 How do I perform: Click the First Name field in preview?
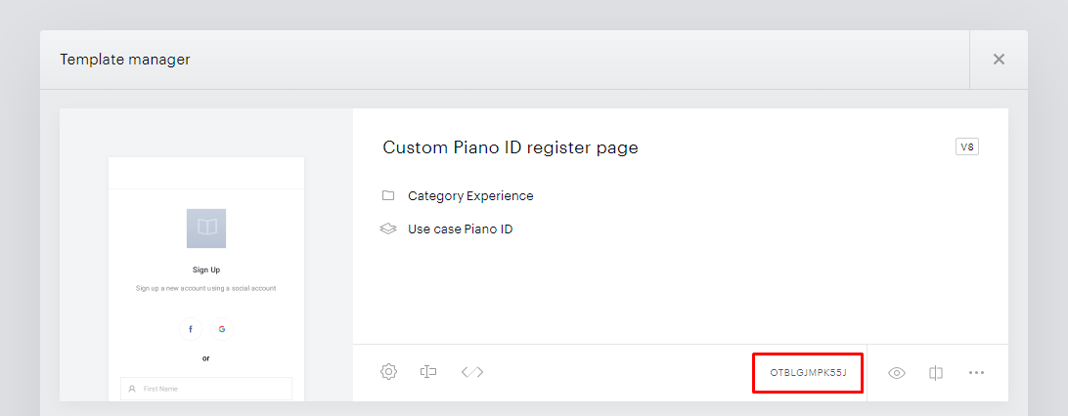tap(206, 389)
